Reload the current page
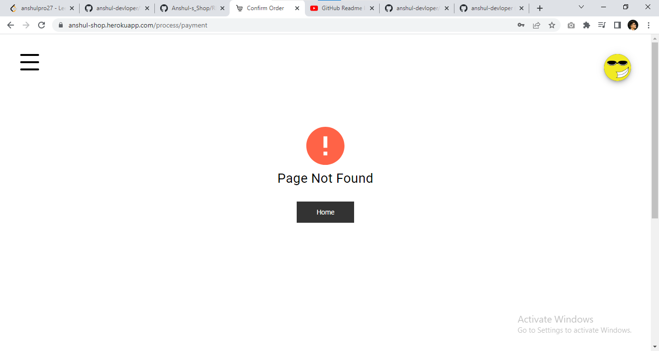The height and width of the screenshot is (351, 659). (x=41, y=25)
